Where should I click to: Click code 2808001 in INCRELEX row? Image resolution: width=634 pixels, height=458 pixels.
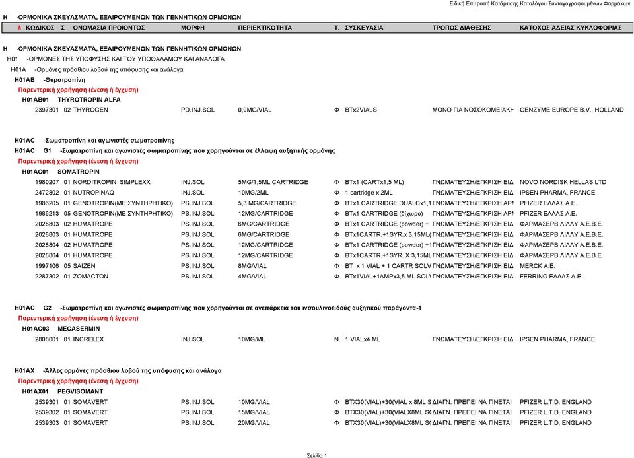click(x=47, y=339)
